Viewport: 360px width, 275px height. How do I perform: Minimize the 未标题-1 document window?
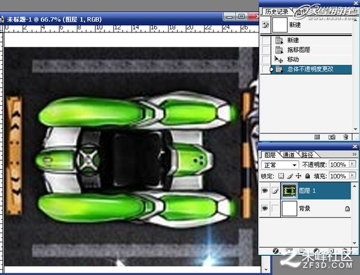pos(229,17)
